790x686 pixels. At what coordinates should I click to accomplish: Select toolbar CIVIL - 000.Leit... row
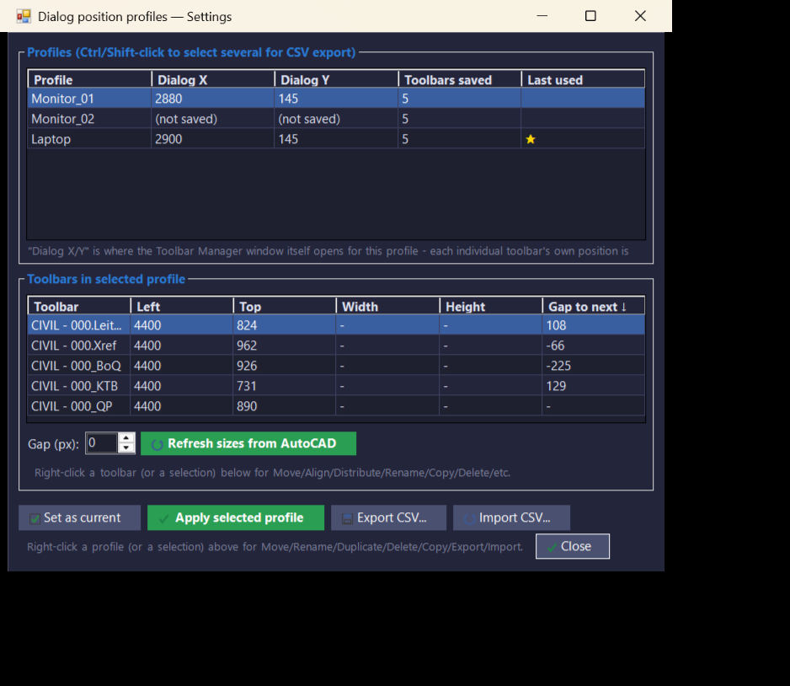click(x=336, y=325)
